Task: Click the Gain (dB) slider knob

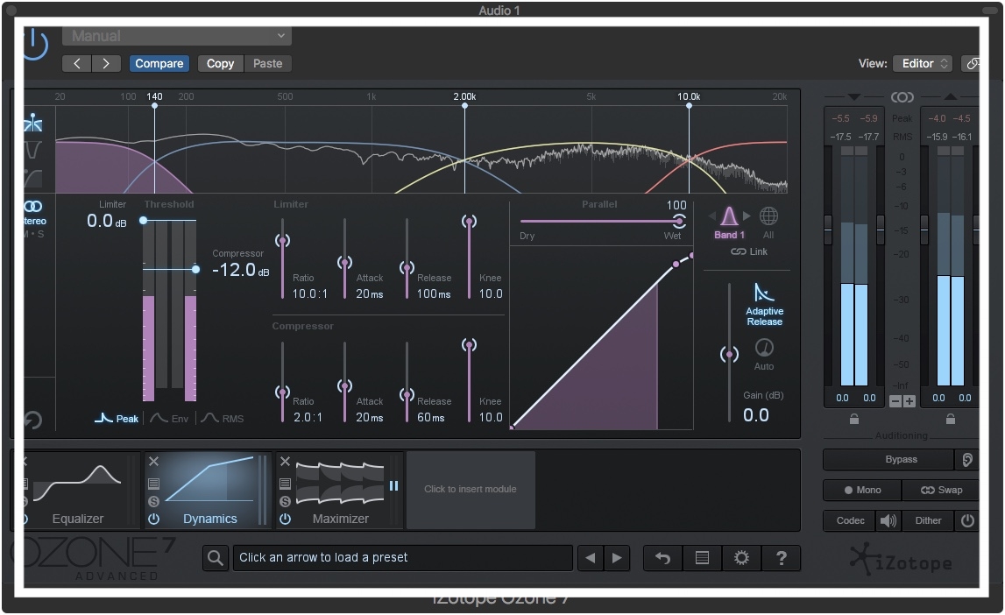Action: click(729, 354)
